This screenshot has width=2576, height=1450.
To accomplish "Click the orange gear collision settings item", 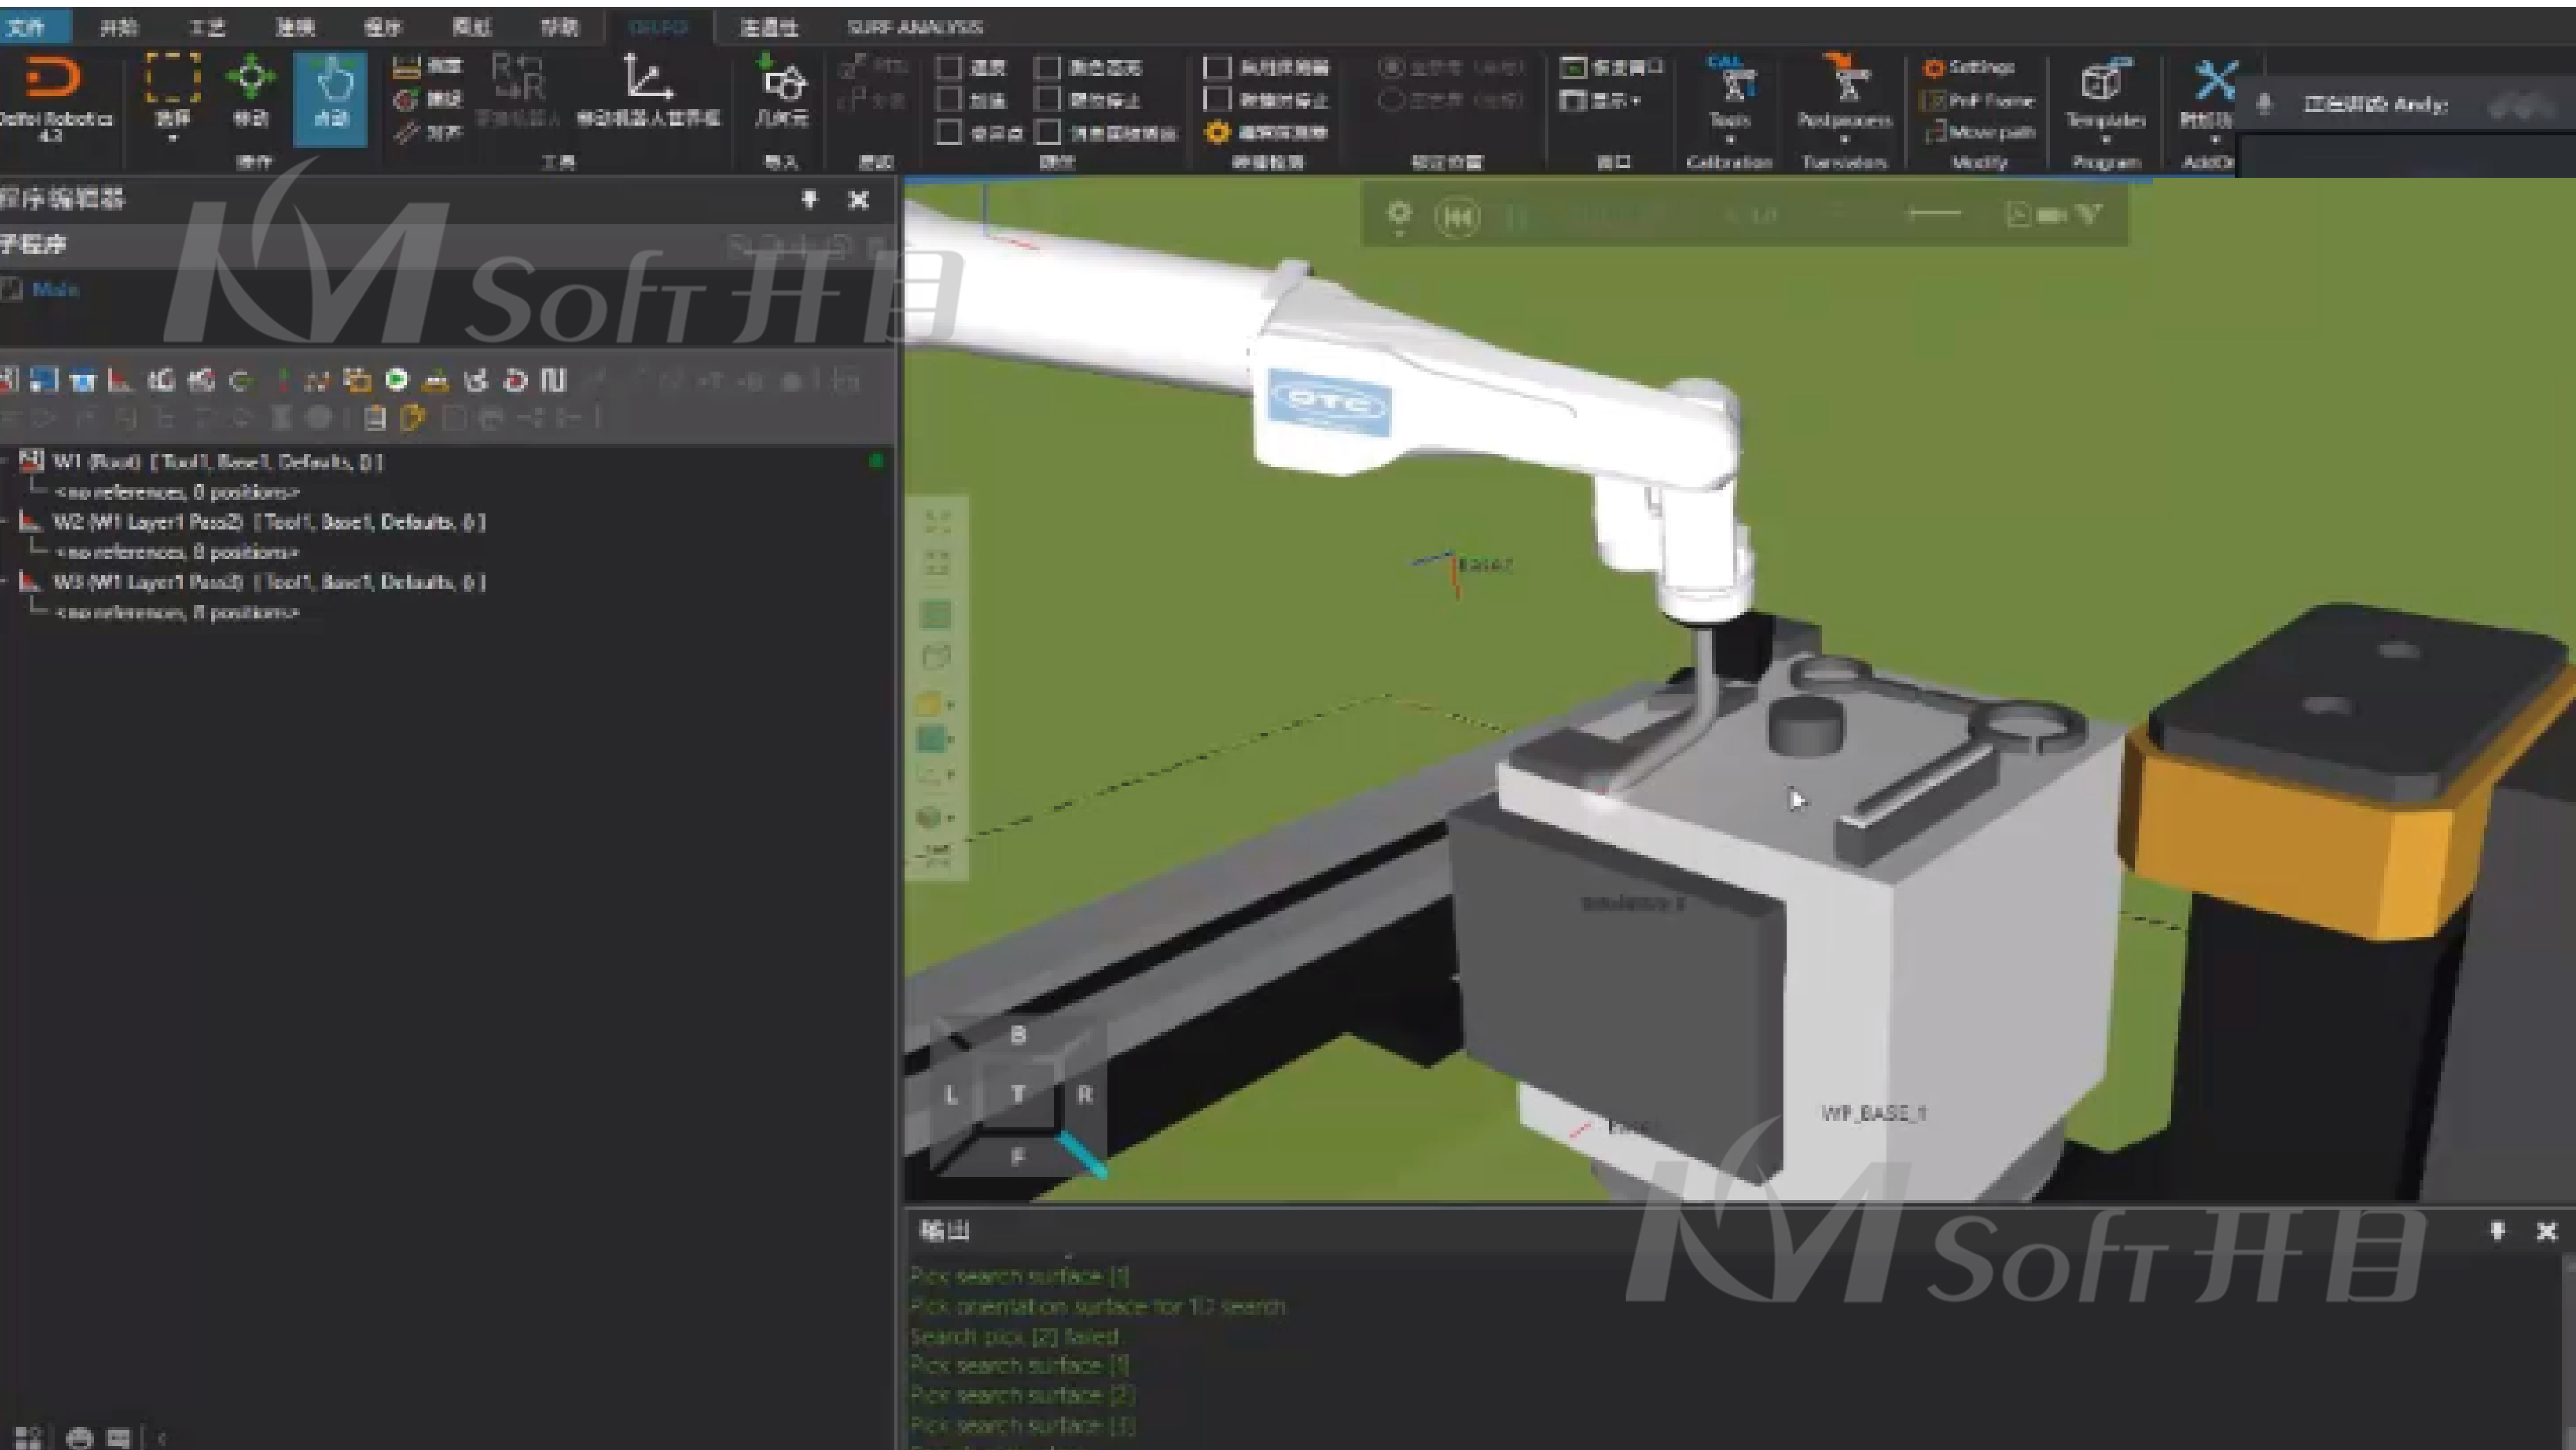I will 1266,132.
